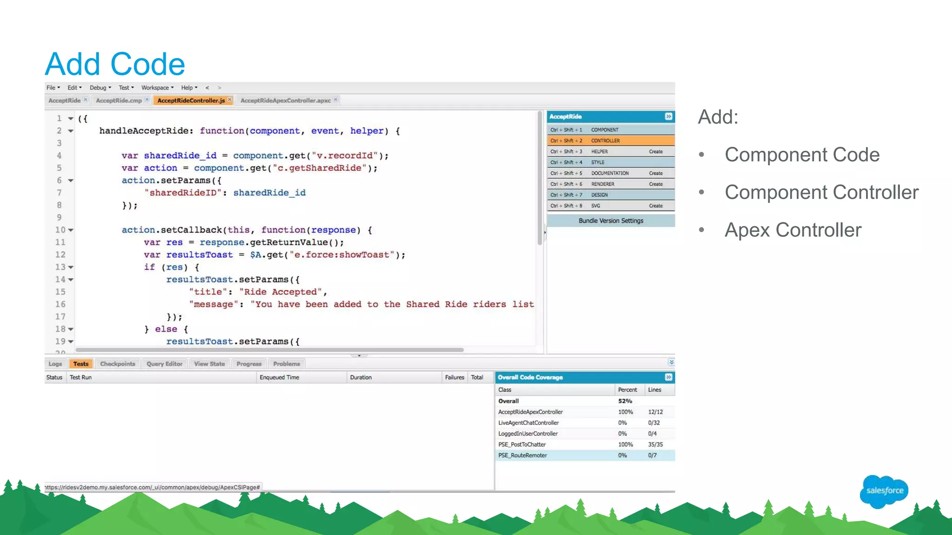Viewport: 952px width, 535px height.
Task: Open the File menu
Action: coord(53,87)
